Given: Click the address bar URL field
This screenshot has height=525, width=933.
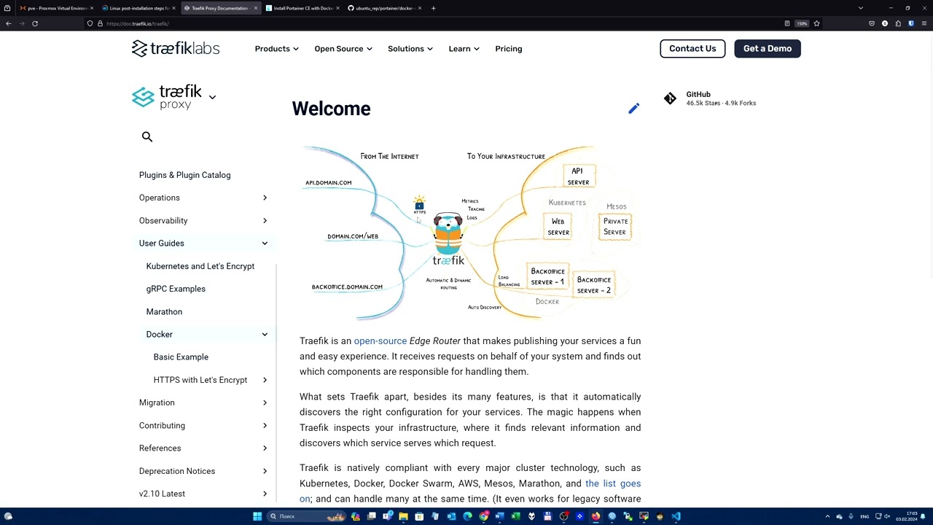Looking at the screenshot, I should coord(437,23).
